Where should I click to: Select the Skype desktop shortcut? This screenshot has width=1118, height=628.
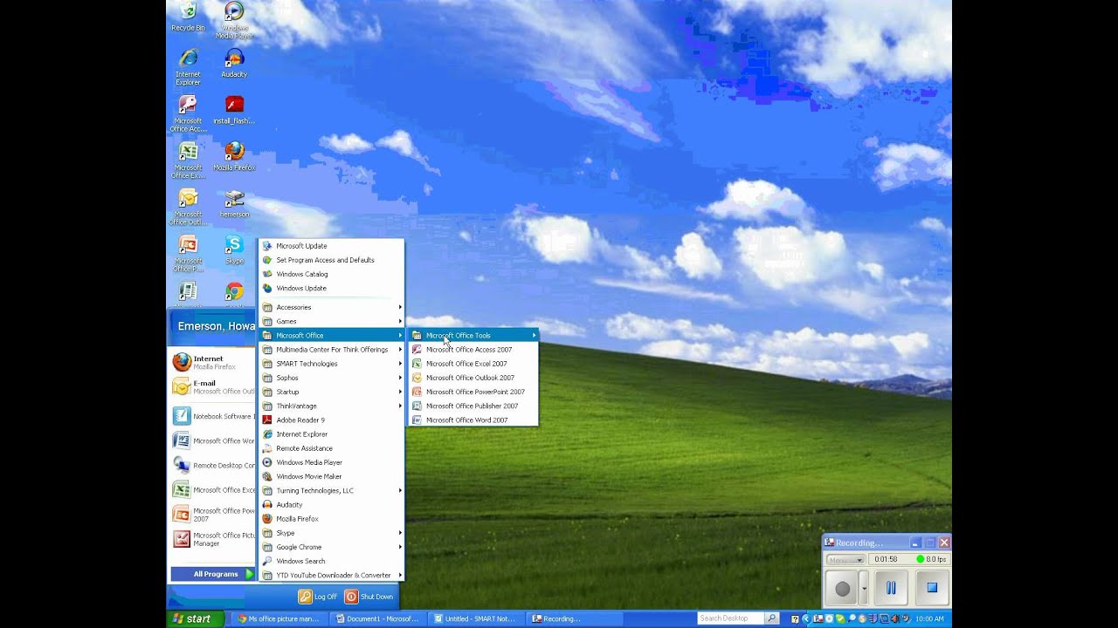pyautogui.click(x=234, y=249)
